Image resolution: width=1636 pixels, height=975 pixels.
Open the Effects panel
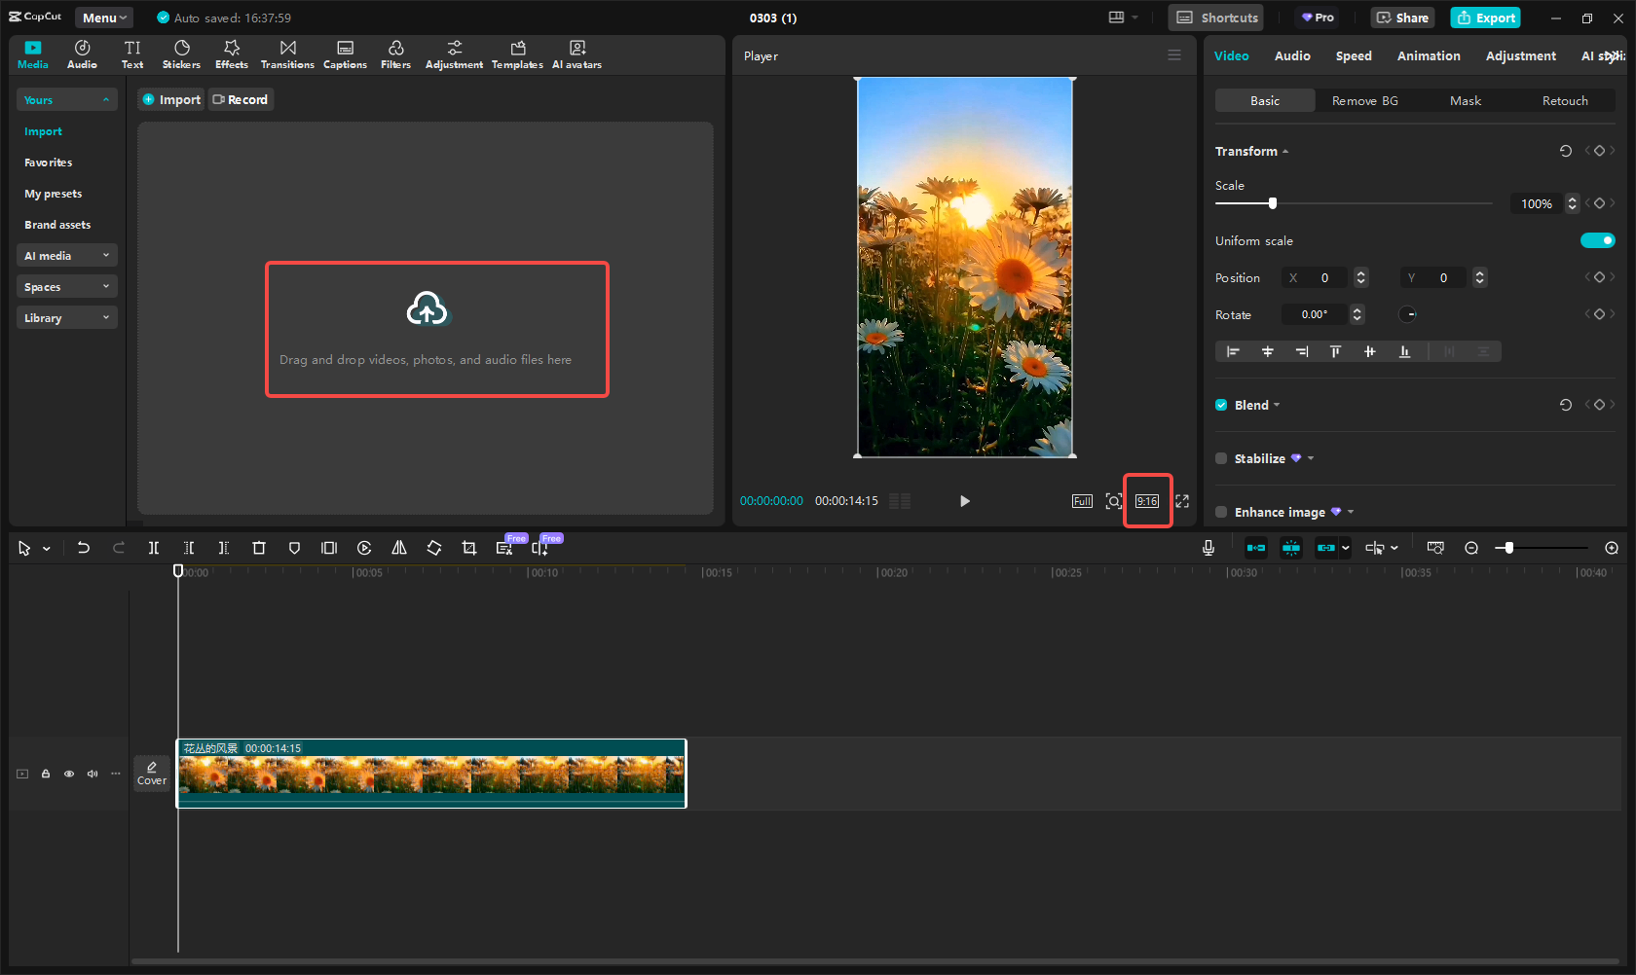tap(231, 54)
